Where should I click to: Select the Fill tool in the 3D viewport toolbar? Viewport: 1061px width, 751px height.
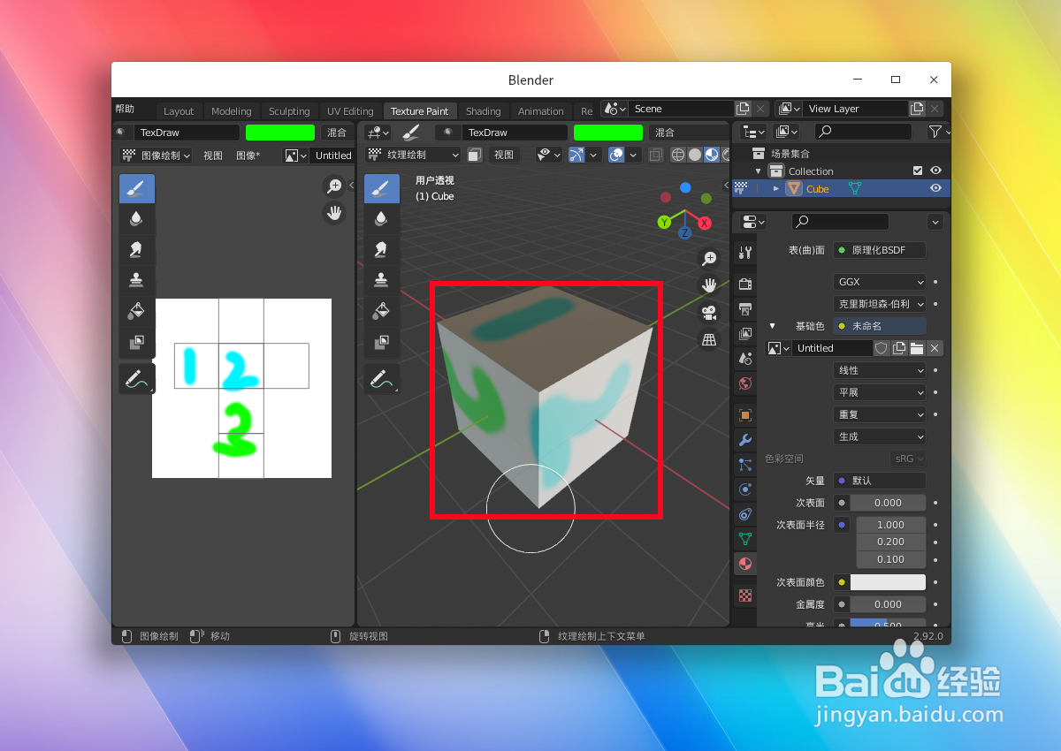(x=382, y=311)
